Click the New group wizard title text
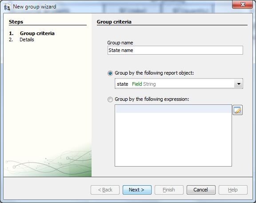256x203 pixels. click(x=35, y=7)
